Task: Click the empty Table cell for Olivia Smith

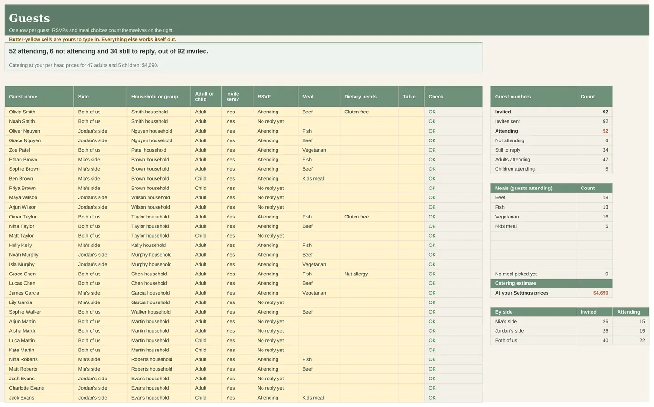Action: [411, 112]
